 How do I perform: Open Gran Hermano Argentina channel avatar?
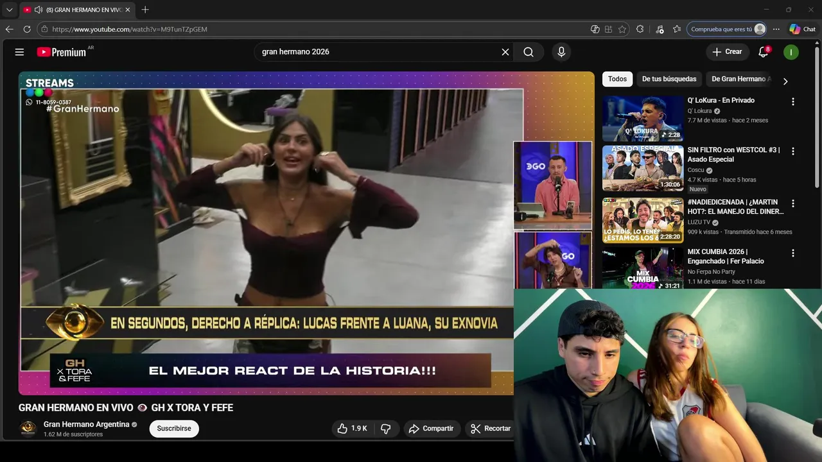pos(28,429)
